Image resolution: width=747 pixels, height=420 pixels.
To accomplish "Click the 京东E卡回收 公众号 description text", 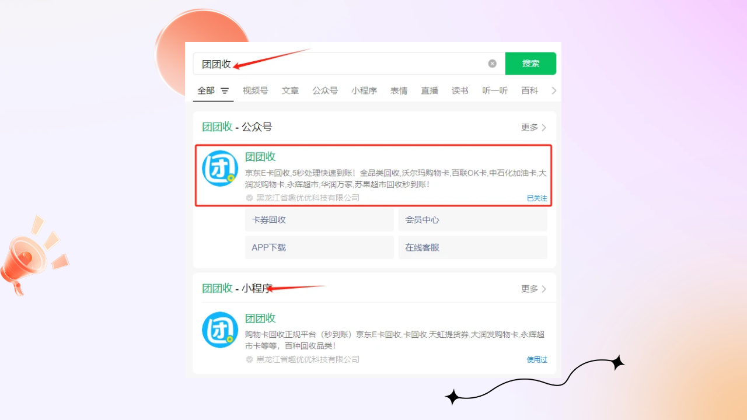I will 396,178.
